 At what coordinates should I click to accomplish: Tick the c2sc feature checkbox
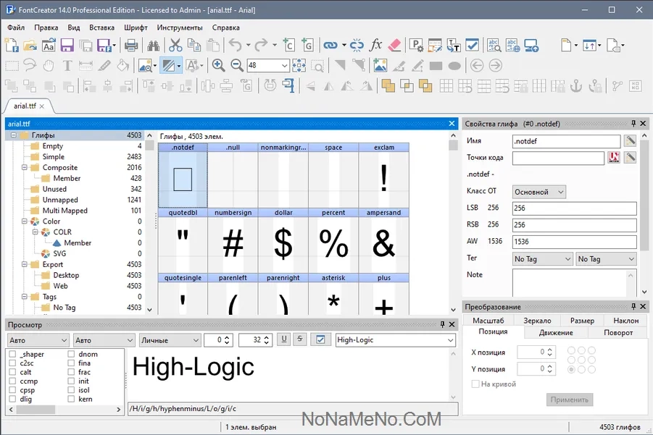[13, 363]
